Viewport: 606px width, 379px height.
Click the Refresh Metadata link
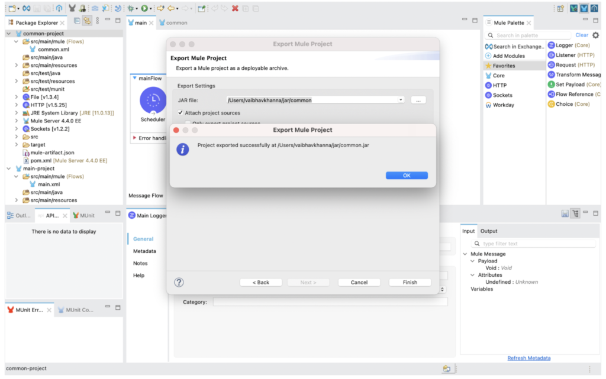(x=528, y=358)
